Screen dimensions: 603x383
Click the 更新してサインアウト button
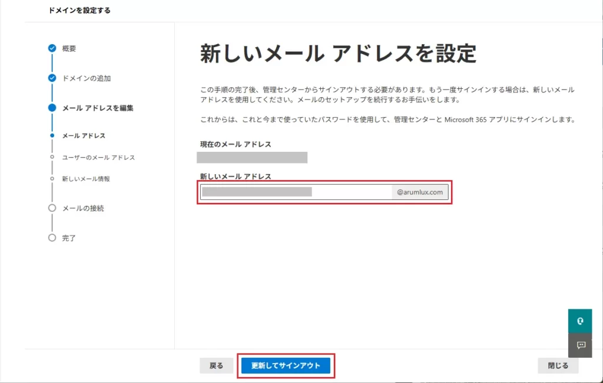286,365
